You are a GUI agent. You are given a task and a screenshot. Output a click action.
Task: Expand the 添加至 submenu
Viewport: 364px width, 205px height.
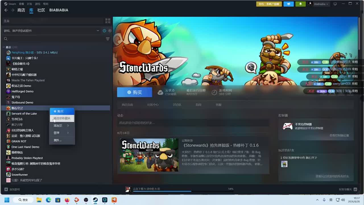[62, 126]
